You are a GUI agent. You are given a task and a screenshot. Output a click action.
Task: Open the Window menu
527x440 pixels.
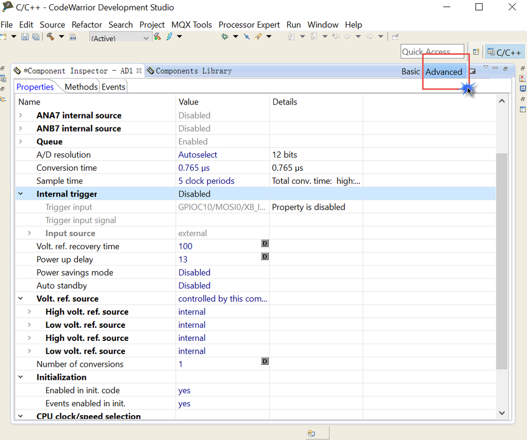click(323, 25)
